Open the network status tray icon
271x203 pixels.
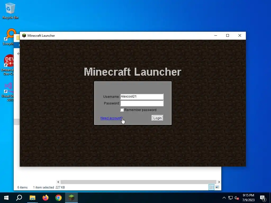pyautogui.click(x=231, y=198)
